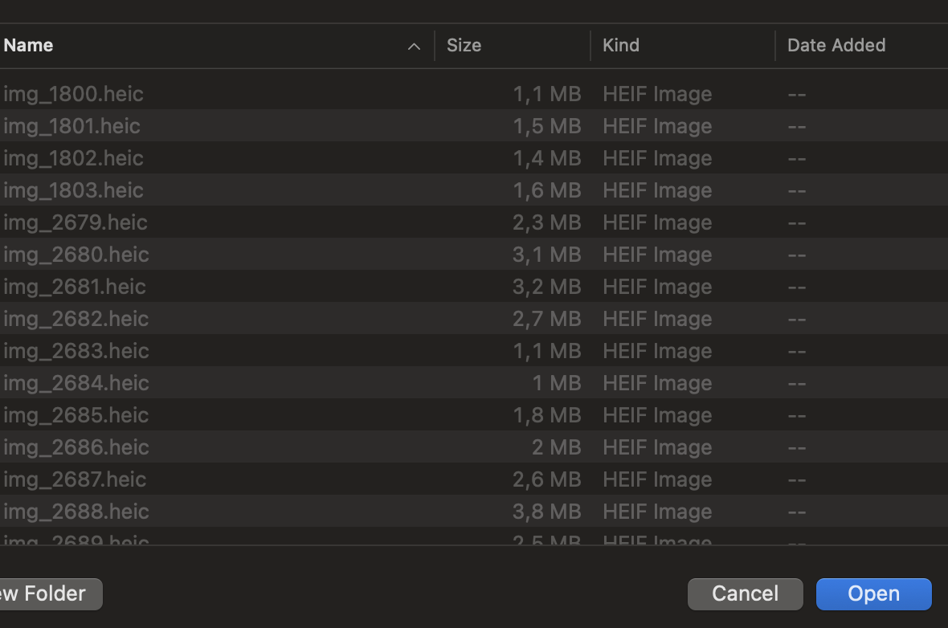This screenshot has height=628, width=948.
Task: Click on img_2682.heic
Action: click(76, 319)
